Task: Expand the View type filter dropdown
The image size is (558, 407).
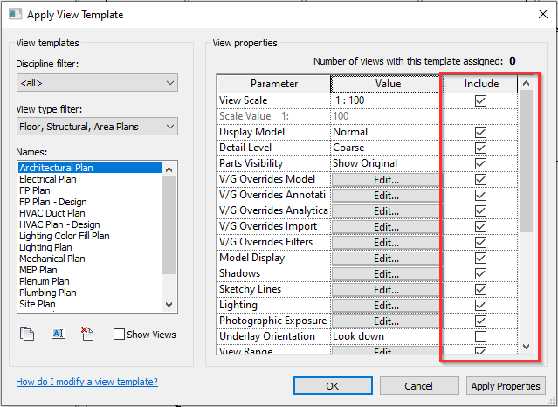Action: (96, 128)
